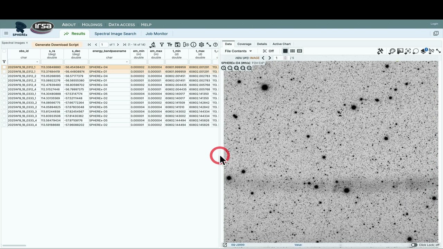
Task: Click the IRSA logo
Action: click(42, 27)
